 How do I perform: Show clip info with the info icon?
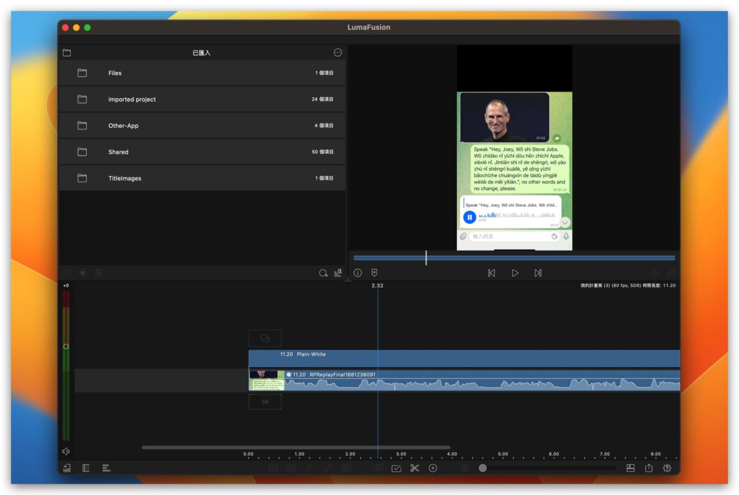tap(358, 273)
